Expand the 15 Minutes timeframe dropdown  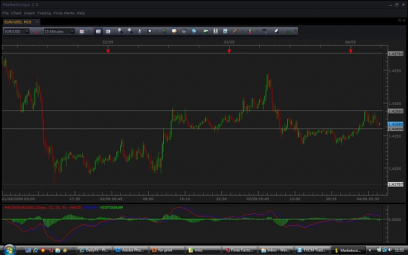(72, 31)
